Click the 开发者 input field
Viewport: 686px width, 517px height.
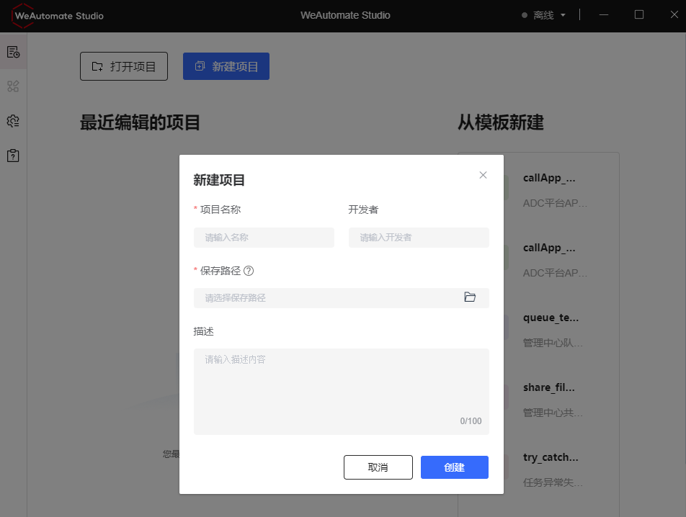tap(419, 237)
